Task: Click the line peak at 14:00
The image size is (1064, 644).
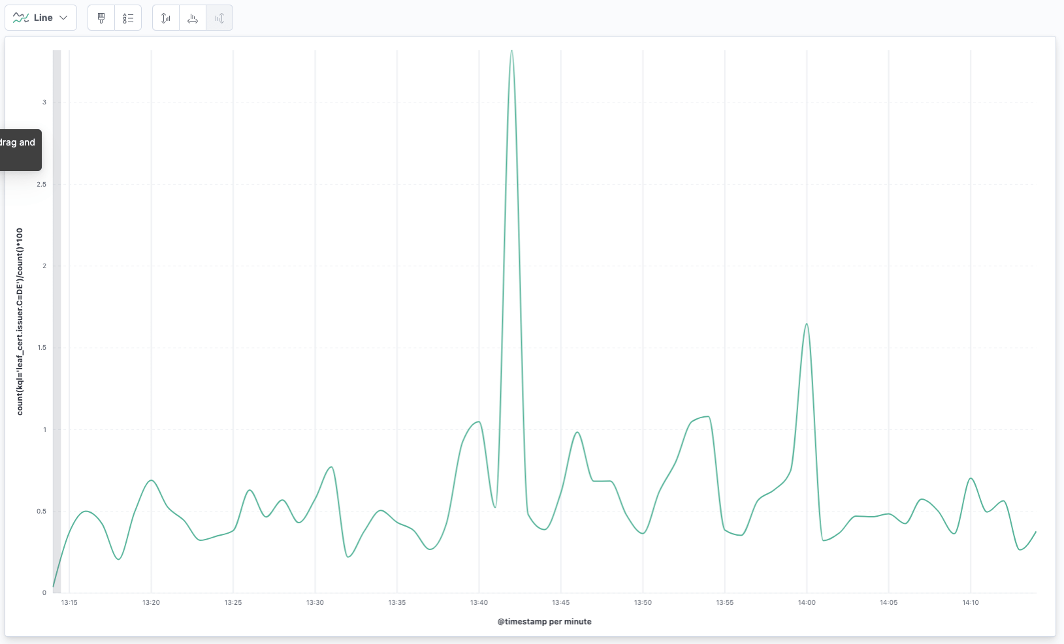Action: tap(807, 324)
